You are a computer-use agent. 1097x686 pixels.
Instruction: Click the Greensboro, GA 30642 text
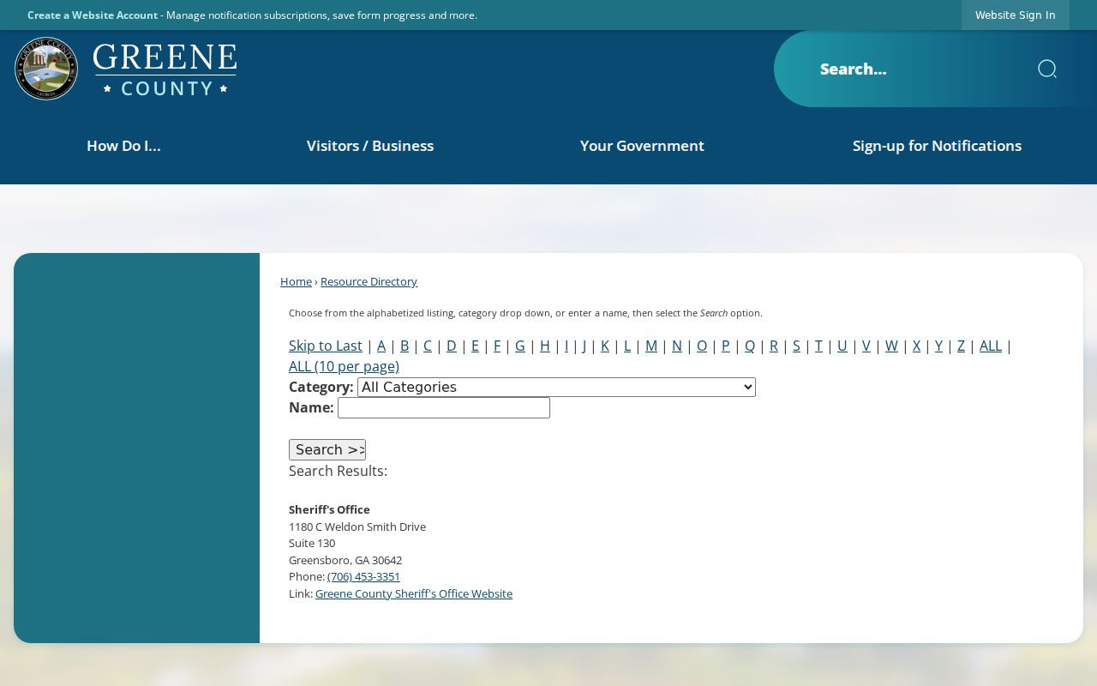(x=345, y=560)
